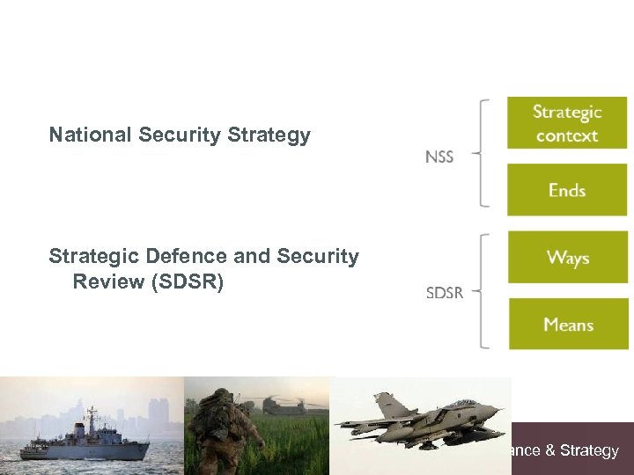Click the green Strategic context box
Viewport: 634px width, 475px height.
[x=567, y=123]
